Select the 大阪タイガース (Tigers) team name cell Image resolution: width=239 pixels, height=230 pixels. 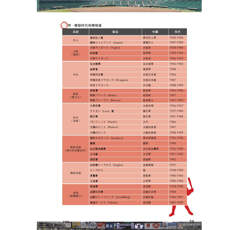pyautogui.click(x=115, y=48)
